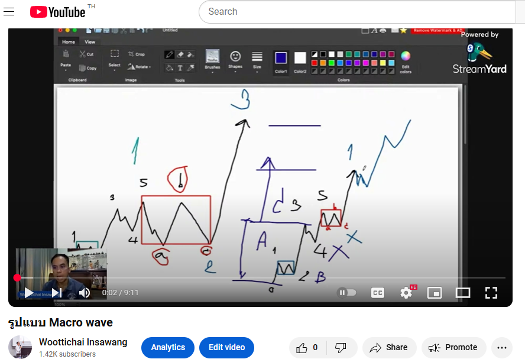
Task: Open the player settings gear menu
Action: pos(406,292)
